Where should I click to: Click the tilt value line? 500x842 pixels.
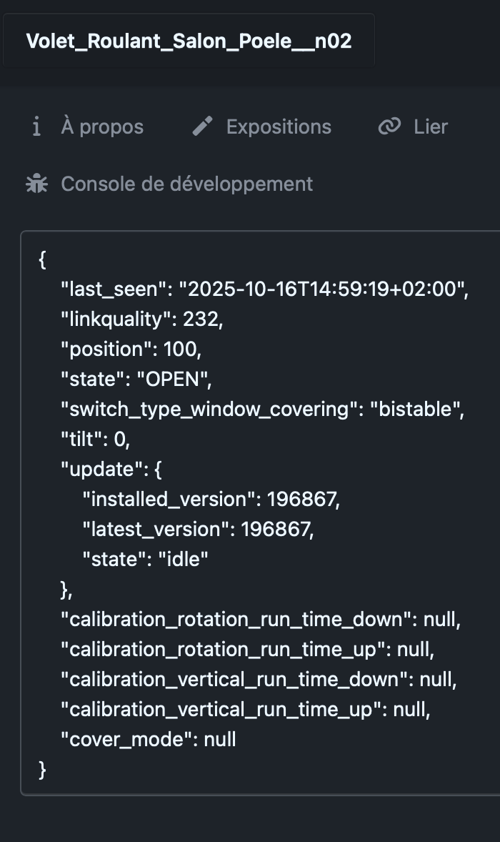[x=95, y=440]
